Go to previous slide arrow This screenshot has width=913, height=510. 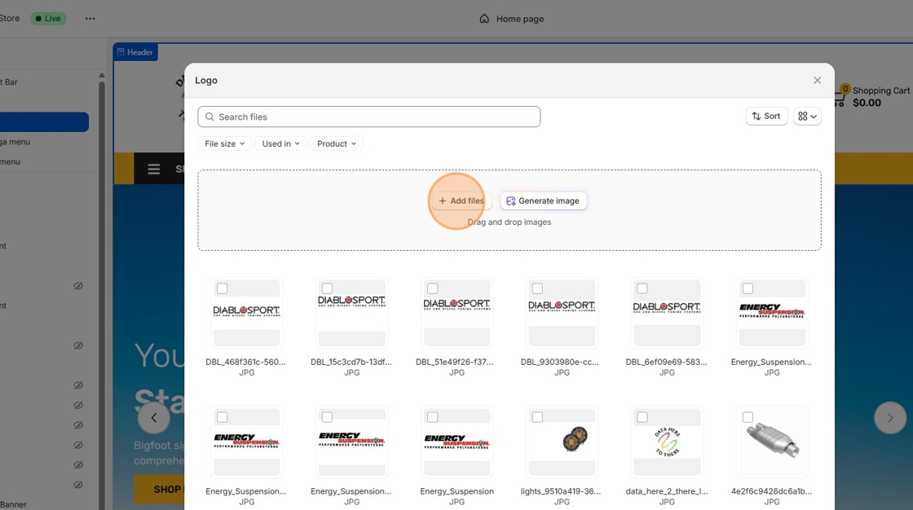(154, 417)
